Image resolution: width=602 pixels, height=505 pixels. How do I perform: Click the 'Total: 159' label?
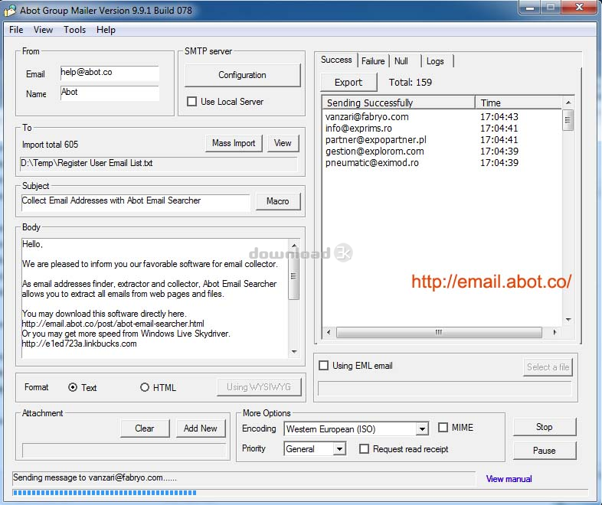[x=410, y=83]
